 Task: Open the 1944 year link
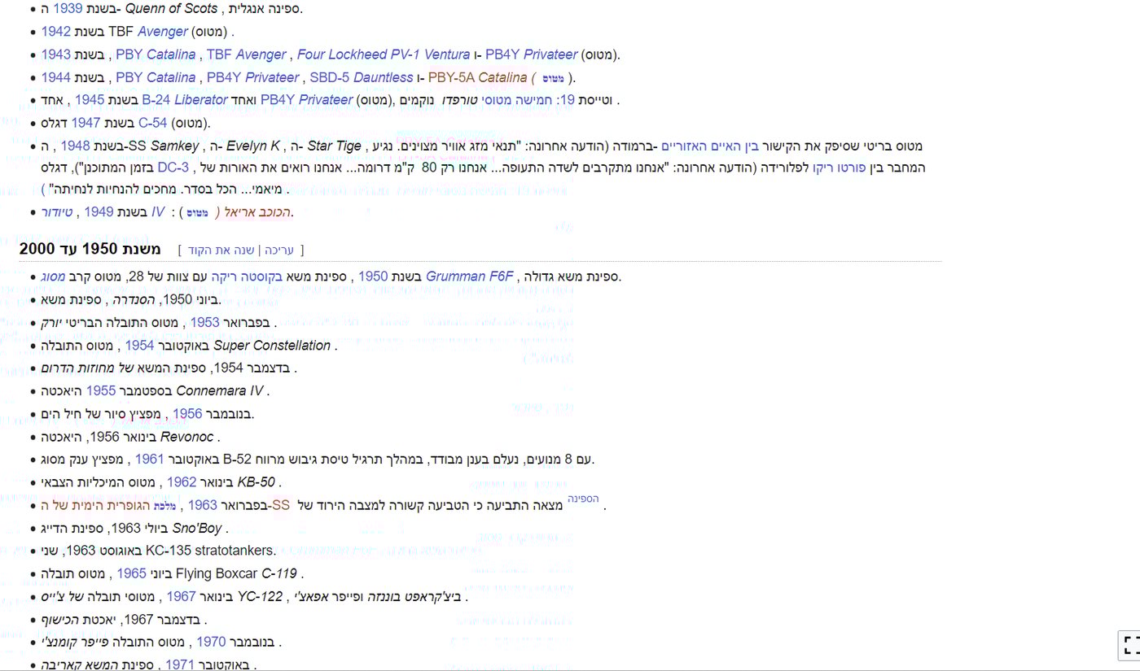click(55, 77)
